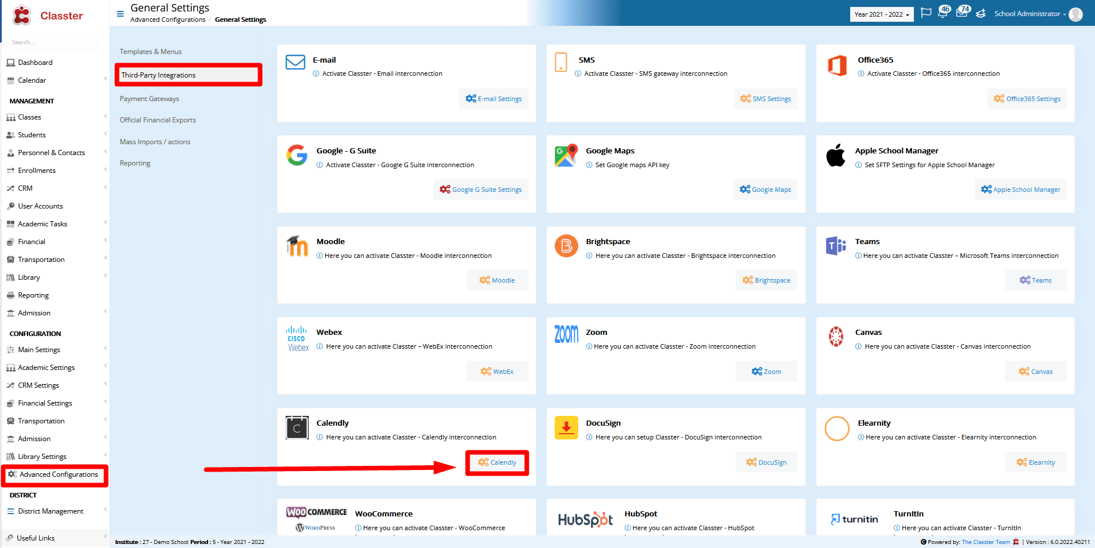The image size is (1095, 548).
Task: Click the Turnitin logo
Action: (x=855, y=519)
